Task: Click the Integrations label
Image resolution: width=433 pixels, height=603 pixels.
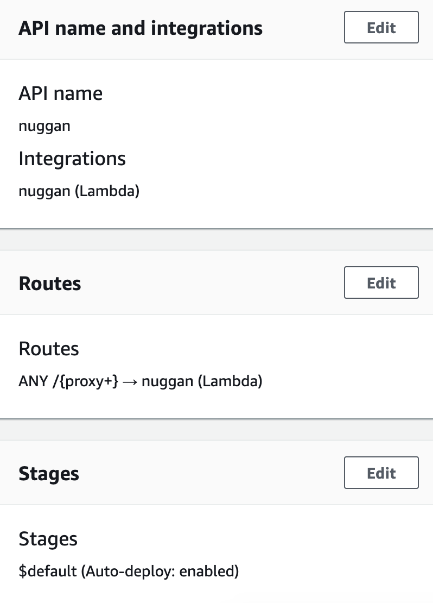Action: [x=72, y=158]
